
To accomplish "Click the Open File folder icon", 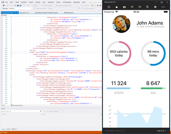I will pyautogui.click(x=15, y=5).
